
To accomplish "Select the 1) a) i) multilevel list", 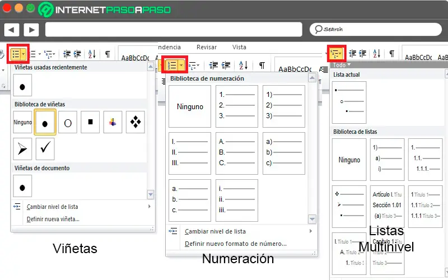I will pyautogui.click(x=387, y=160).
